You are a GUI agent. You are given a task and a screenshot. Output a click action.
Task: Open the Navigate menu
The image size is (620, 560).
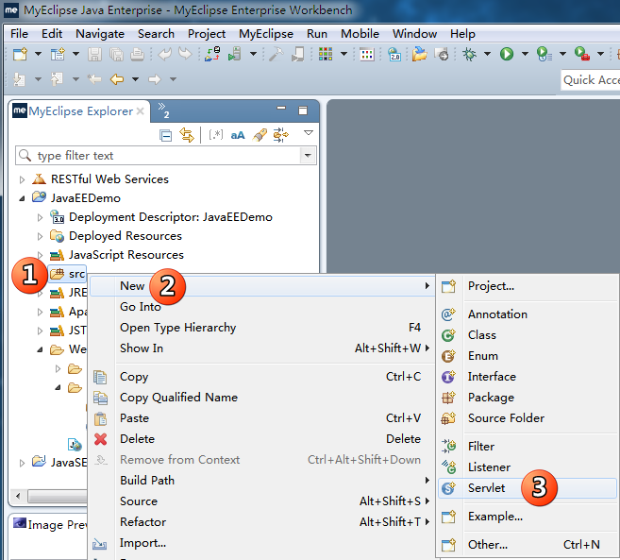(100, 34)
